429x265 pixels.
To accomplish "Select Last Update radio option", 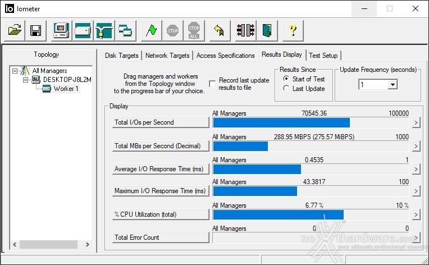I will (286, 88).
